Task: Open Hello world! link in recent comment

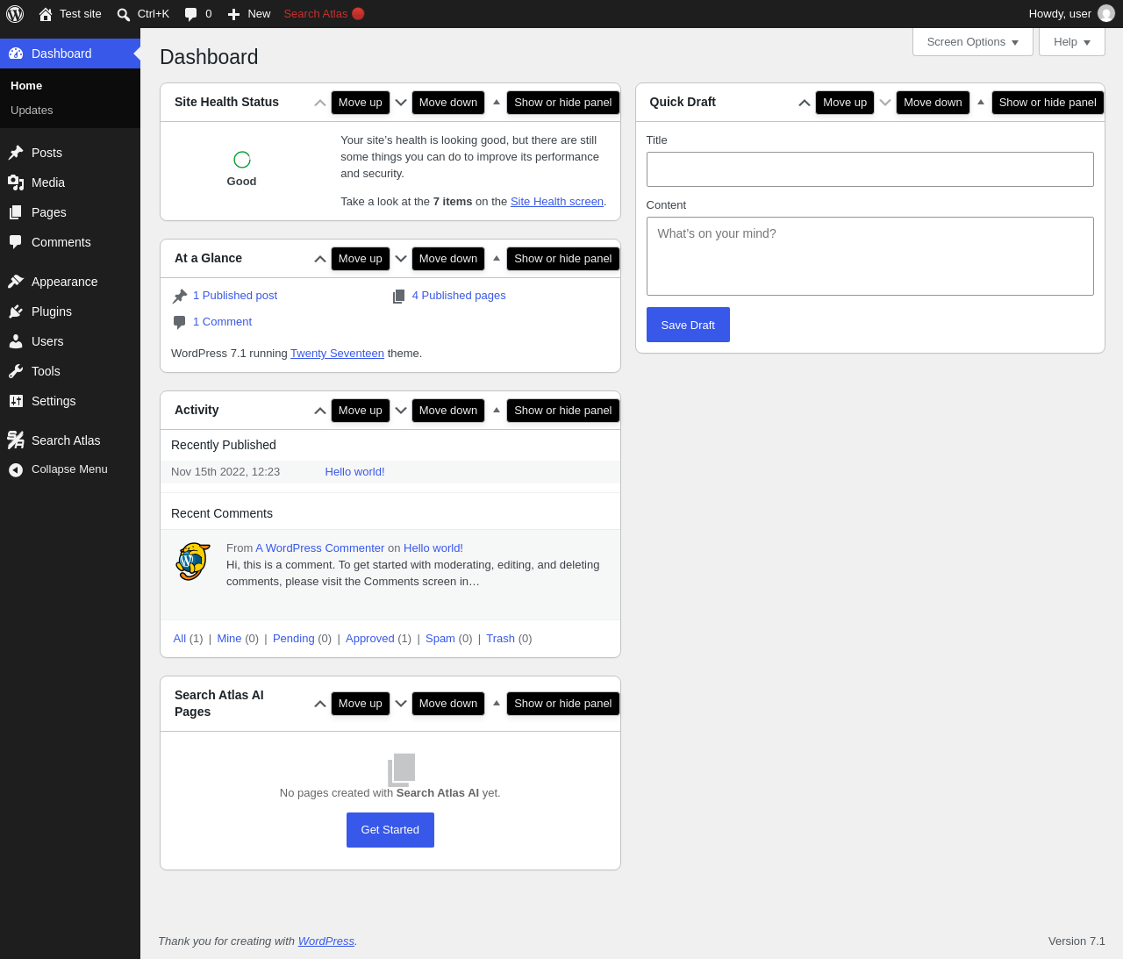Action: [433, 548]
